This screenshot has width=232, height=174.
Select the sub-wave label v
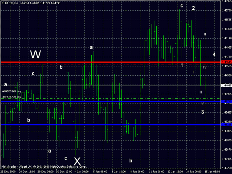pyautogui.click(x=203, y=103)
